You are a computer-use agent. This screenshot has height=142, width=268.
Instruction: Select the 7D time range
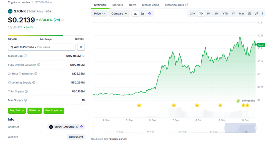(x=201, y=14)
